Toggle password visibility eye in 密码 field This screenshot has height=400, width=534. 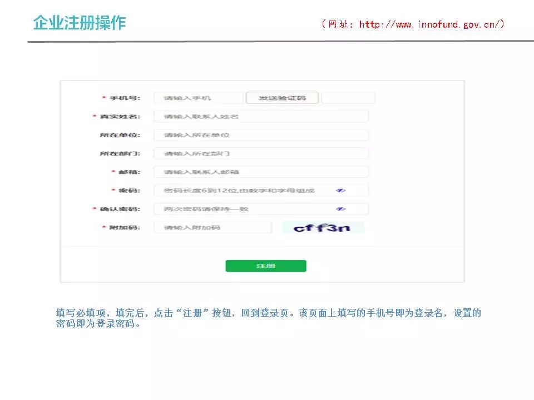(x=340, y=191)
